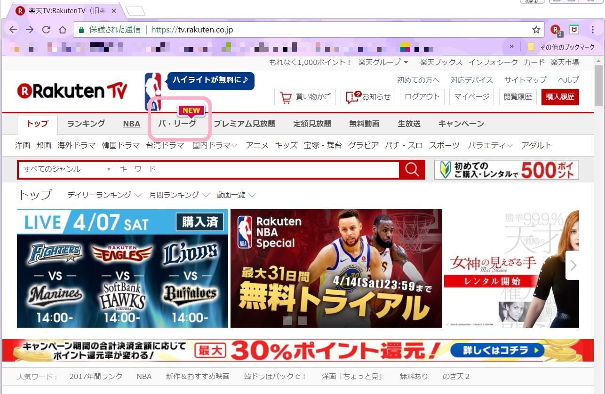Click popular word 2017年間ランク

coord(96,376)
